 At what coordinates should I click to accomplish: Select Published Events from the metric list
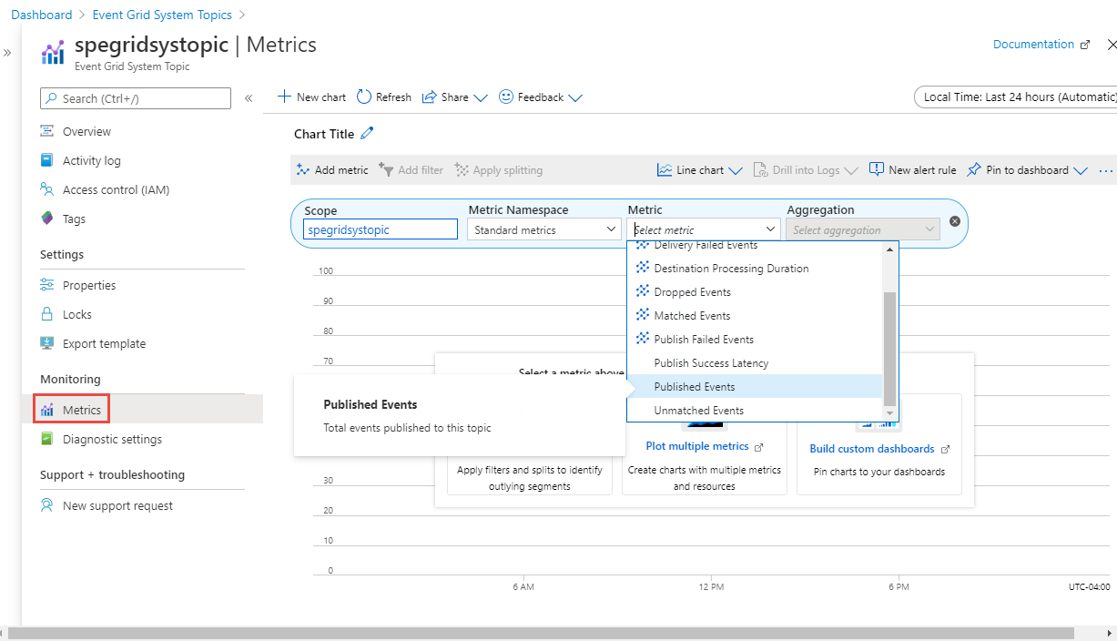(x=696, y=386)
